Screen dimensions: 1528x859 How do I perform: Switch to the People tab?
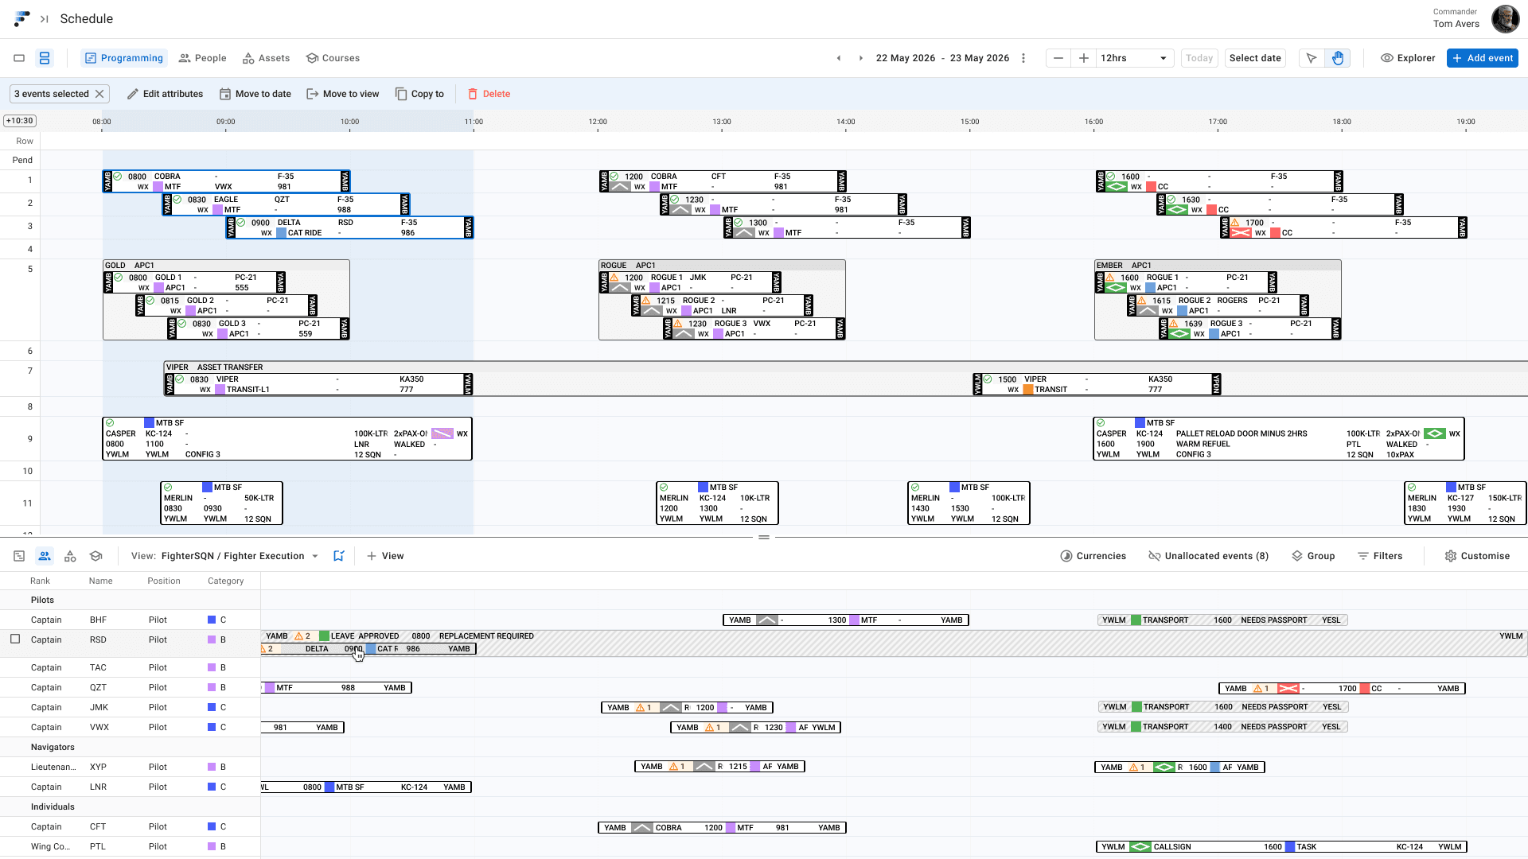pos(202,58)
